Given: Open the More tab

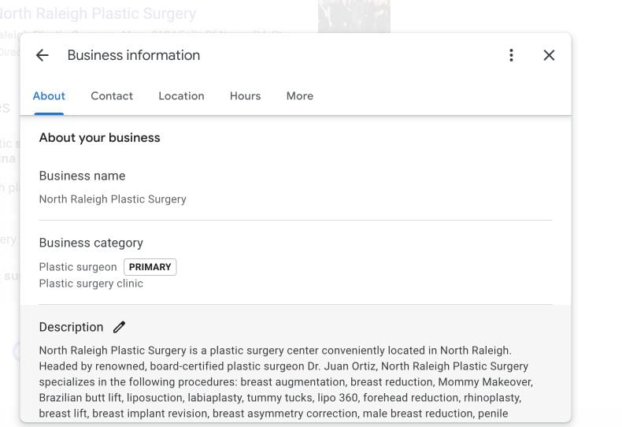Looking at the screenshot, I should 300,96.
